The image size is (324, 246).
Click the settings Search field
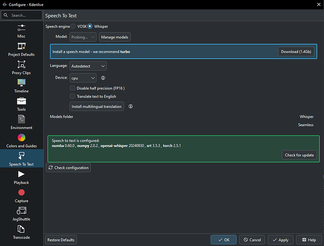22,15
